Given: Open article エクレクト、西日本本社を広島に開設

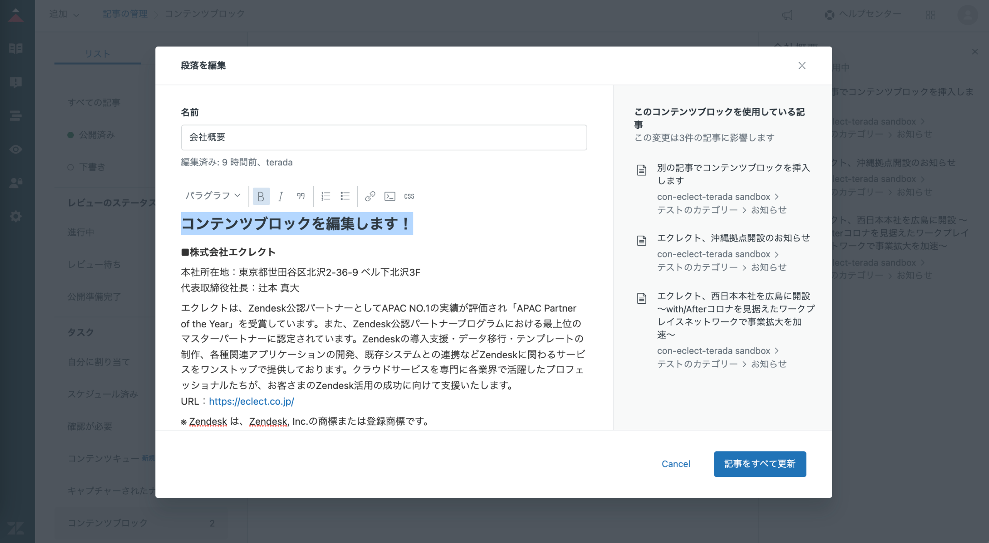Looking at the screenshot, I should pyautogui.click(x=736, y=315).
